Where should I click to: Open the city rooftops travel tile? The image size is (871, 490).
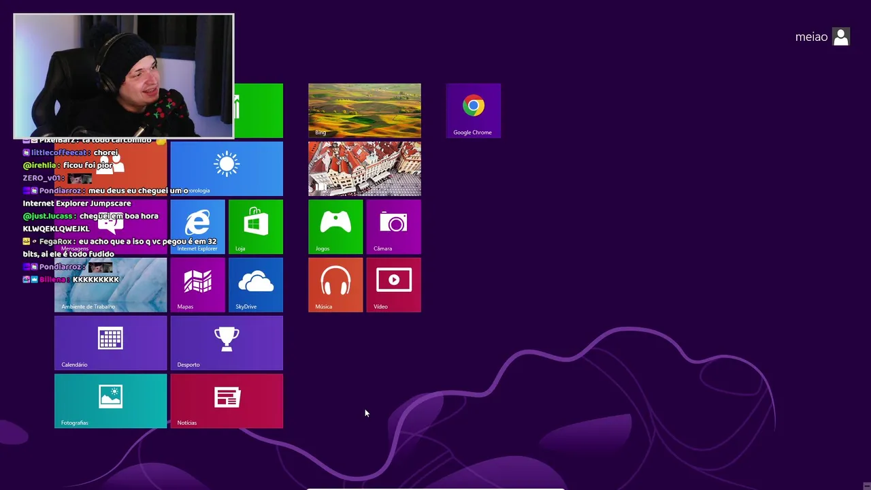(x=365, y=169)
